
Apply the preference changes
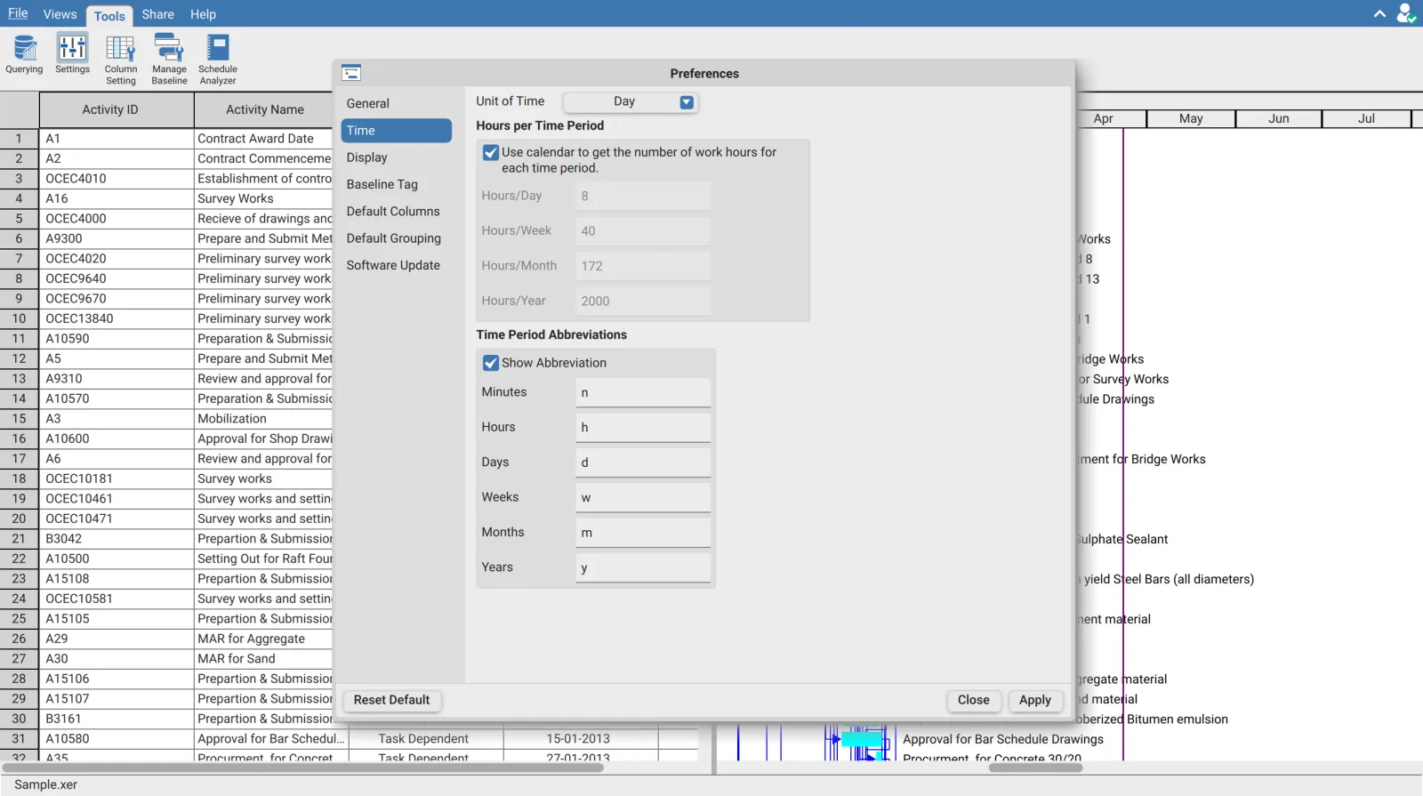tap(1035, 700)
